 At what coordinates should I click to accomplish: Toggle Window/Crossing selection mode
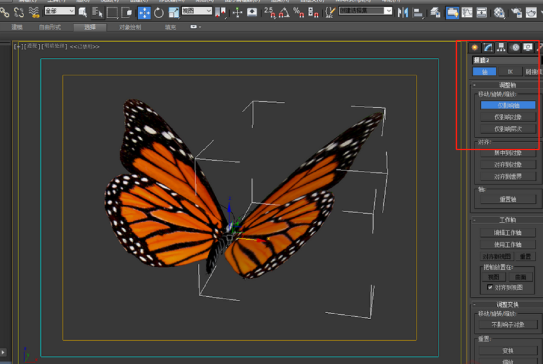(127, 13)
